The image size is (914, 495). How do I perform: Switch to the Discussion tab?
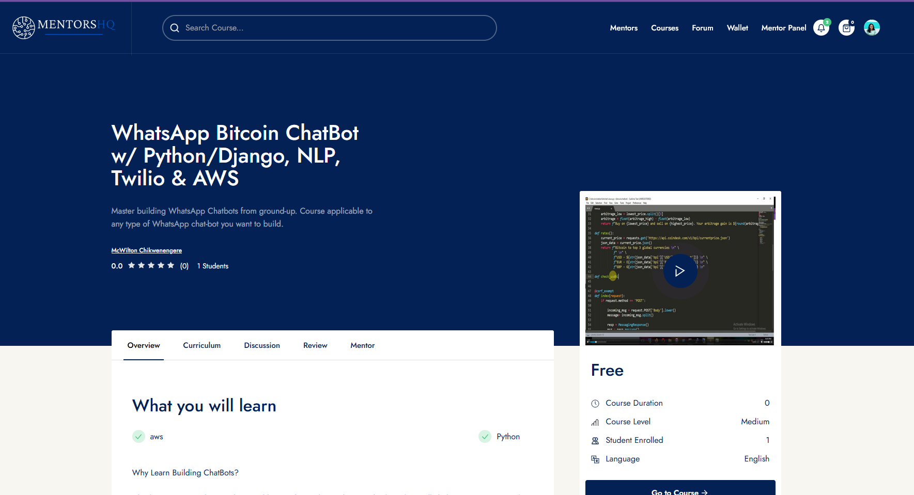(262, 345)
